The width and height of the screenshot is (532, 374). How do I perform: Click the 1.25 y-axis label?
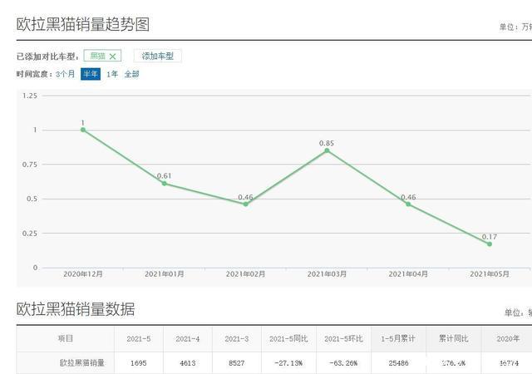click(30, 96)
